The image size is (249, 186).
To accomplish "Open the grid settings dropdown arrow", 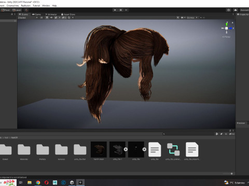I will pyautogui.click(x=73, y=18).
